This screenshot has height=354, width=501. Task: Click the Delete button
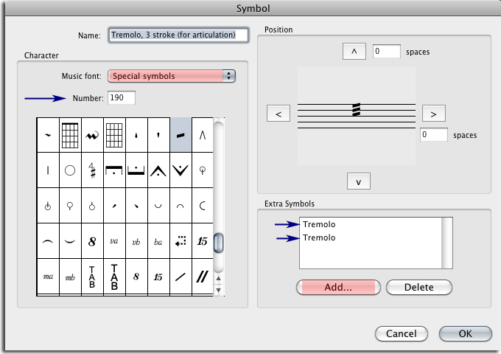pos(419,287)
